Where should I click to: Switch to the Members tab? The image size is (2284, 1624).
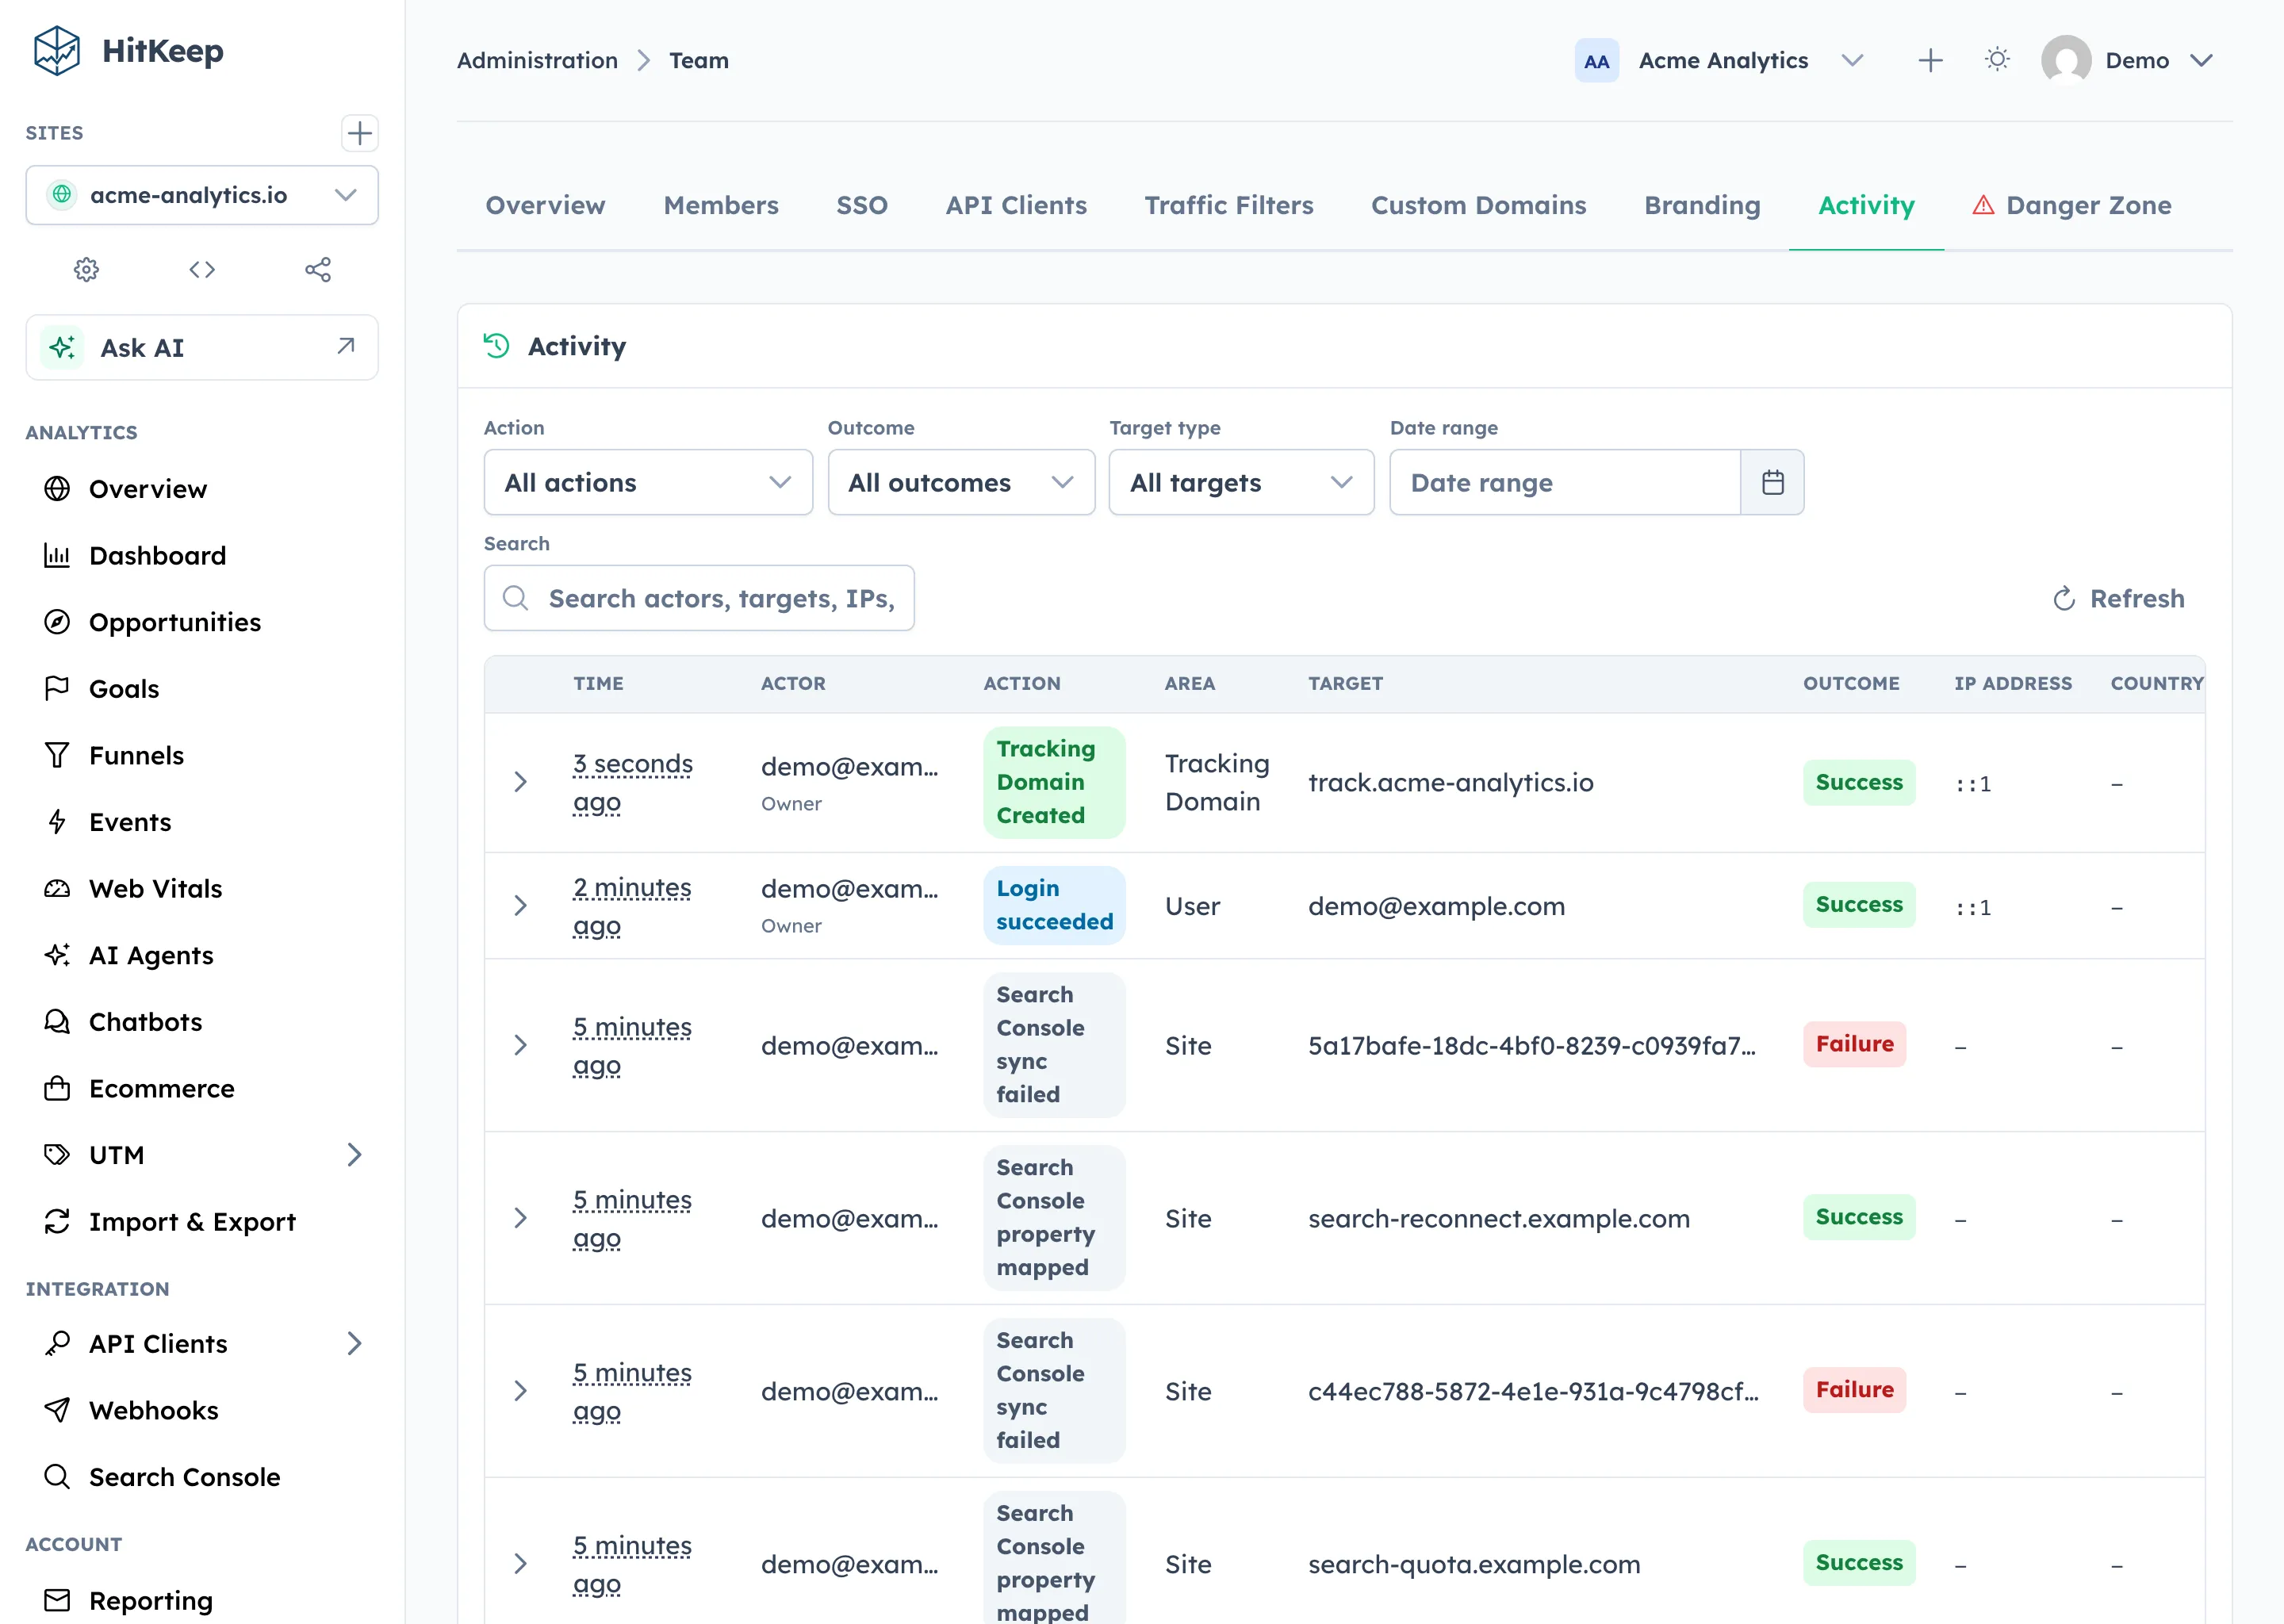click(721, 205)
